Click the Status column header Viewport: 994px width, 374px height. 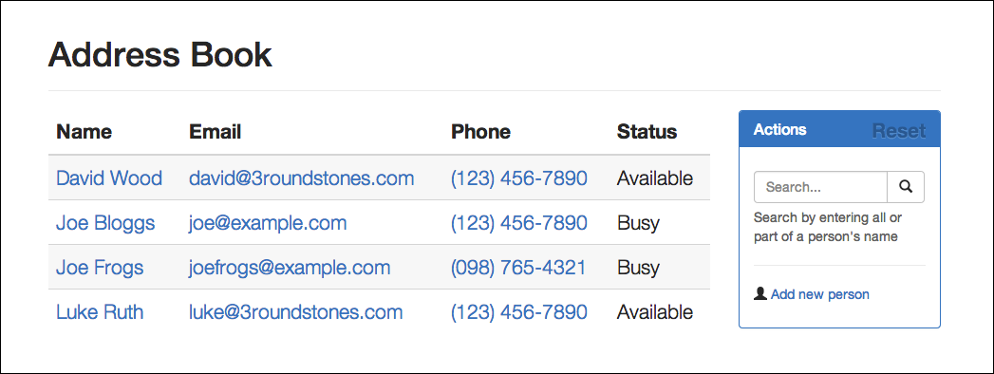tap(647, 132)
